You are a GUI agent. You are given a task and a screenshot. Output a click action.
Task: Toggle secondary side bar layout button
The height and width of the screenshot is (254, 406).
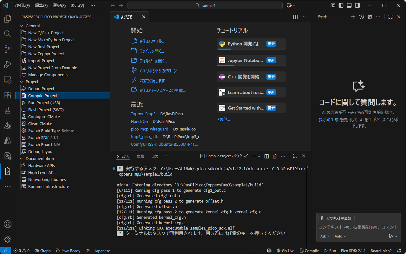357,5
